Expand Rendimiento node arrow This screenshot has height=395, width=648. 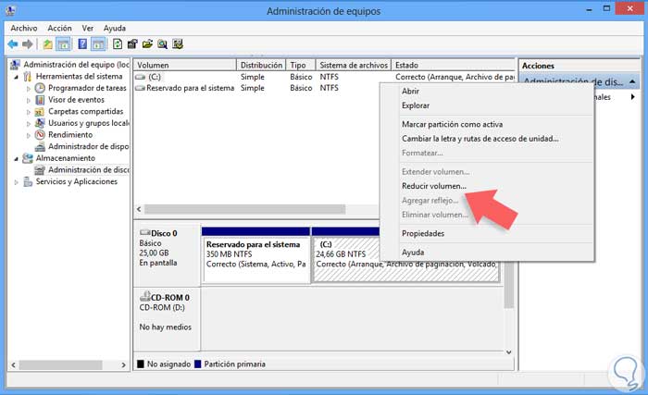[29, 135]
